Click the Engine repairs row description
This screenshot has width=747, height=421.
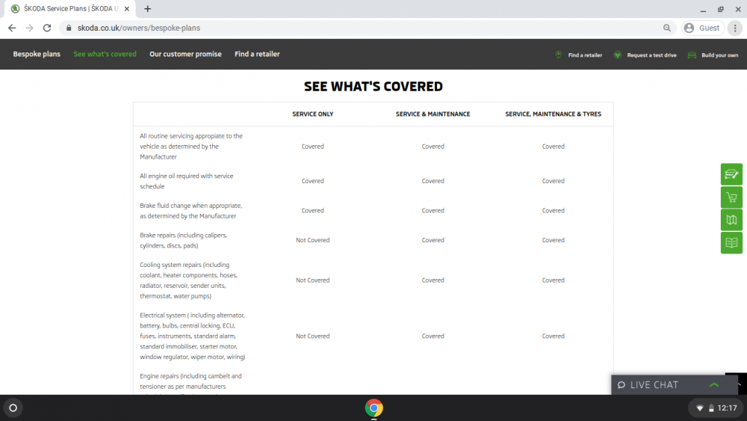190,383
